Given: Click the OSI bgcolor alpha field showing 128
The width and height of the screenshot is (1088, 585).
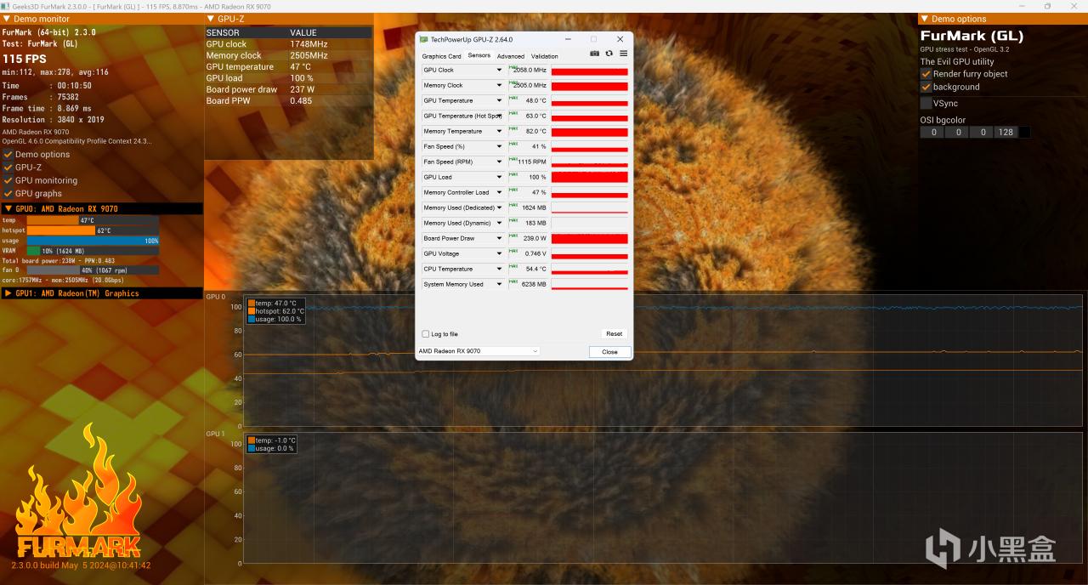Looking at the screenshot, I should point(1006,133).
